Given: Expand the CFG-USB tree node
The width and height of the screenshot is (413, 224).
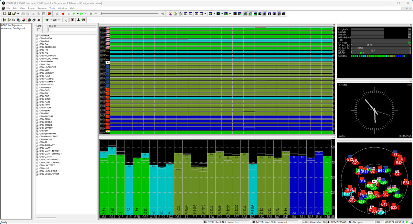Looking at the screenshot, I should [x=37, y=168].
